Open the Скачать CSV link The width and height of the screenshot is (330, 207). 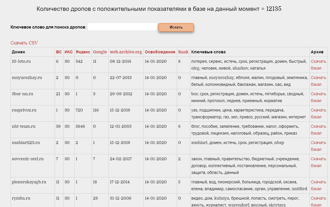click(x=24, y=43)
